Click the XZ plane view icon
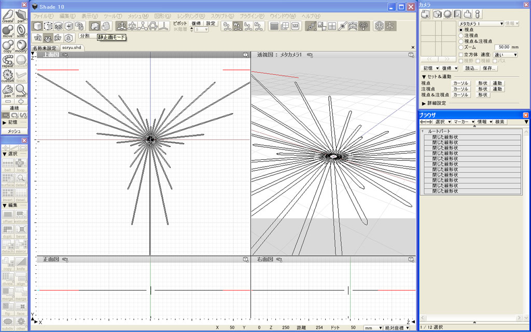This screenshot has height=332, width=531. (48, 38)
